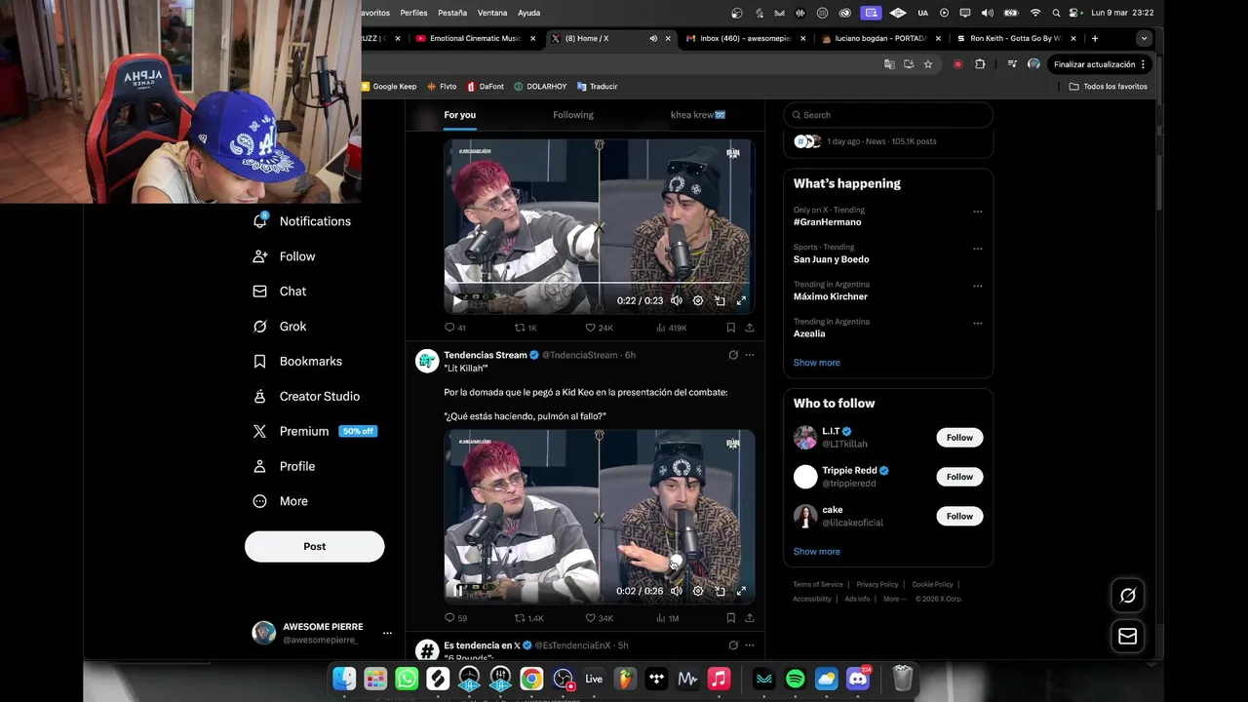This screenshot has height=702, width=1248.
Task: Open the Todos los favoritos folder
Action: click(x=1108, y=87)
